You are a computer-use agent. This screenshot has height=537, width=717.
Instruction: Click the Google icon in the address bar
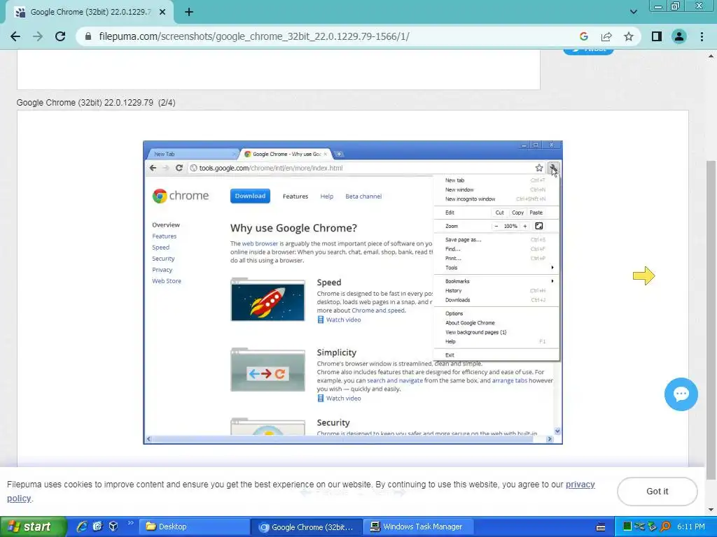(x=583, y=36)
